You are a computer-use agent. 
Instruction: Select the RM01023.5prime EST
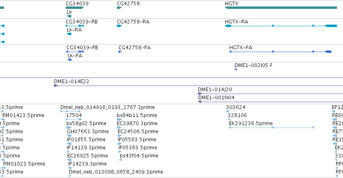(x=24, y=164)
